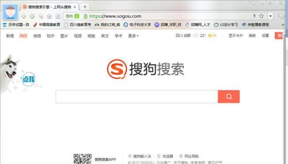288x164 pixels.
Task: Click the QR code image
Action: pos(82,159)
